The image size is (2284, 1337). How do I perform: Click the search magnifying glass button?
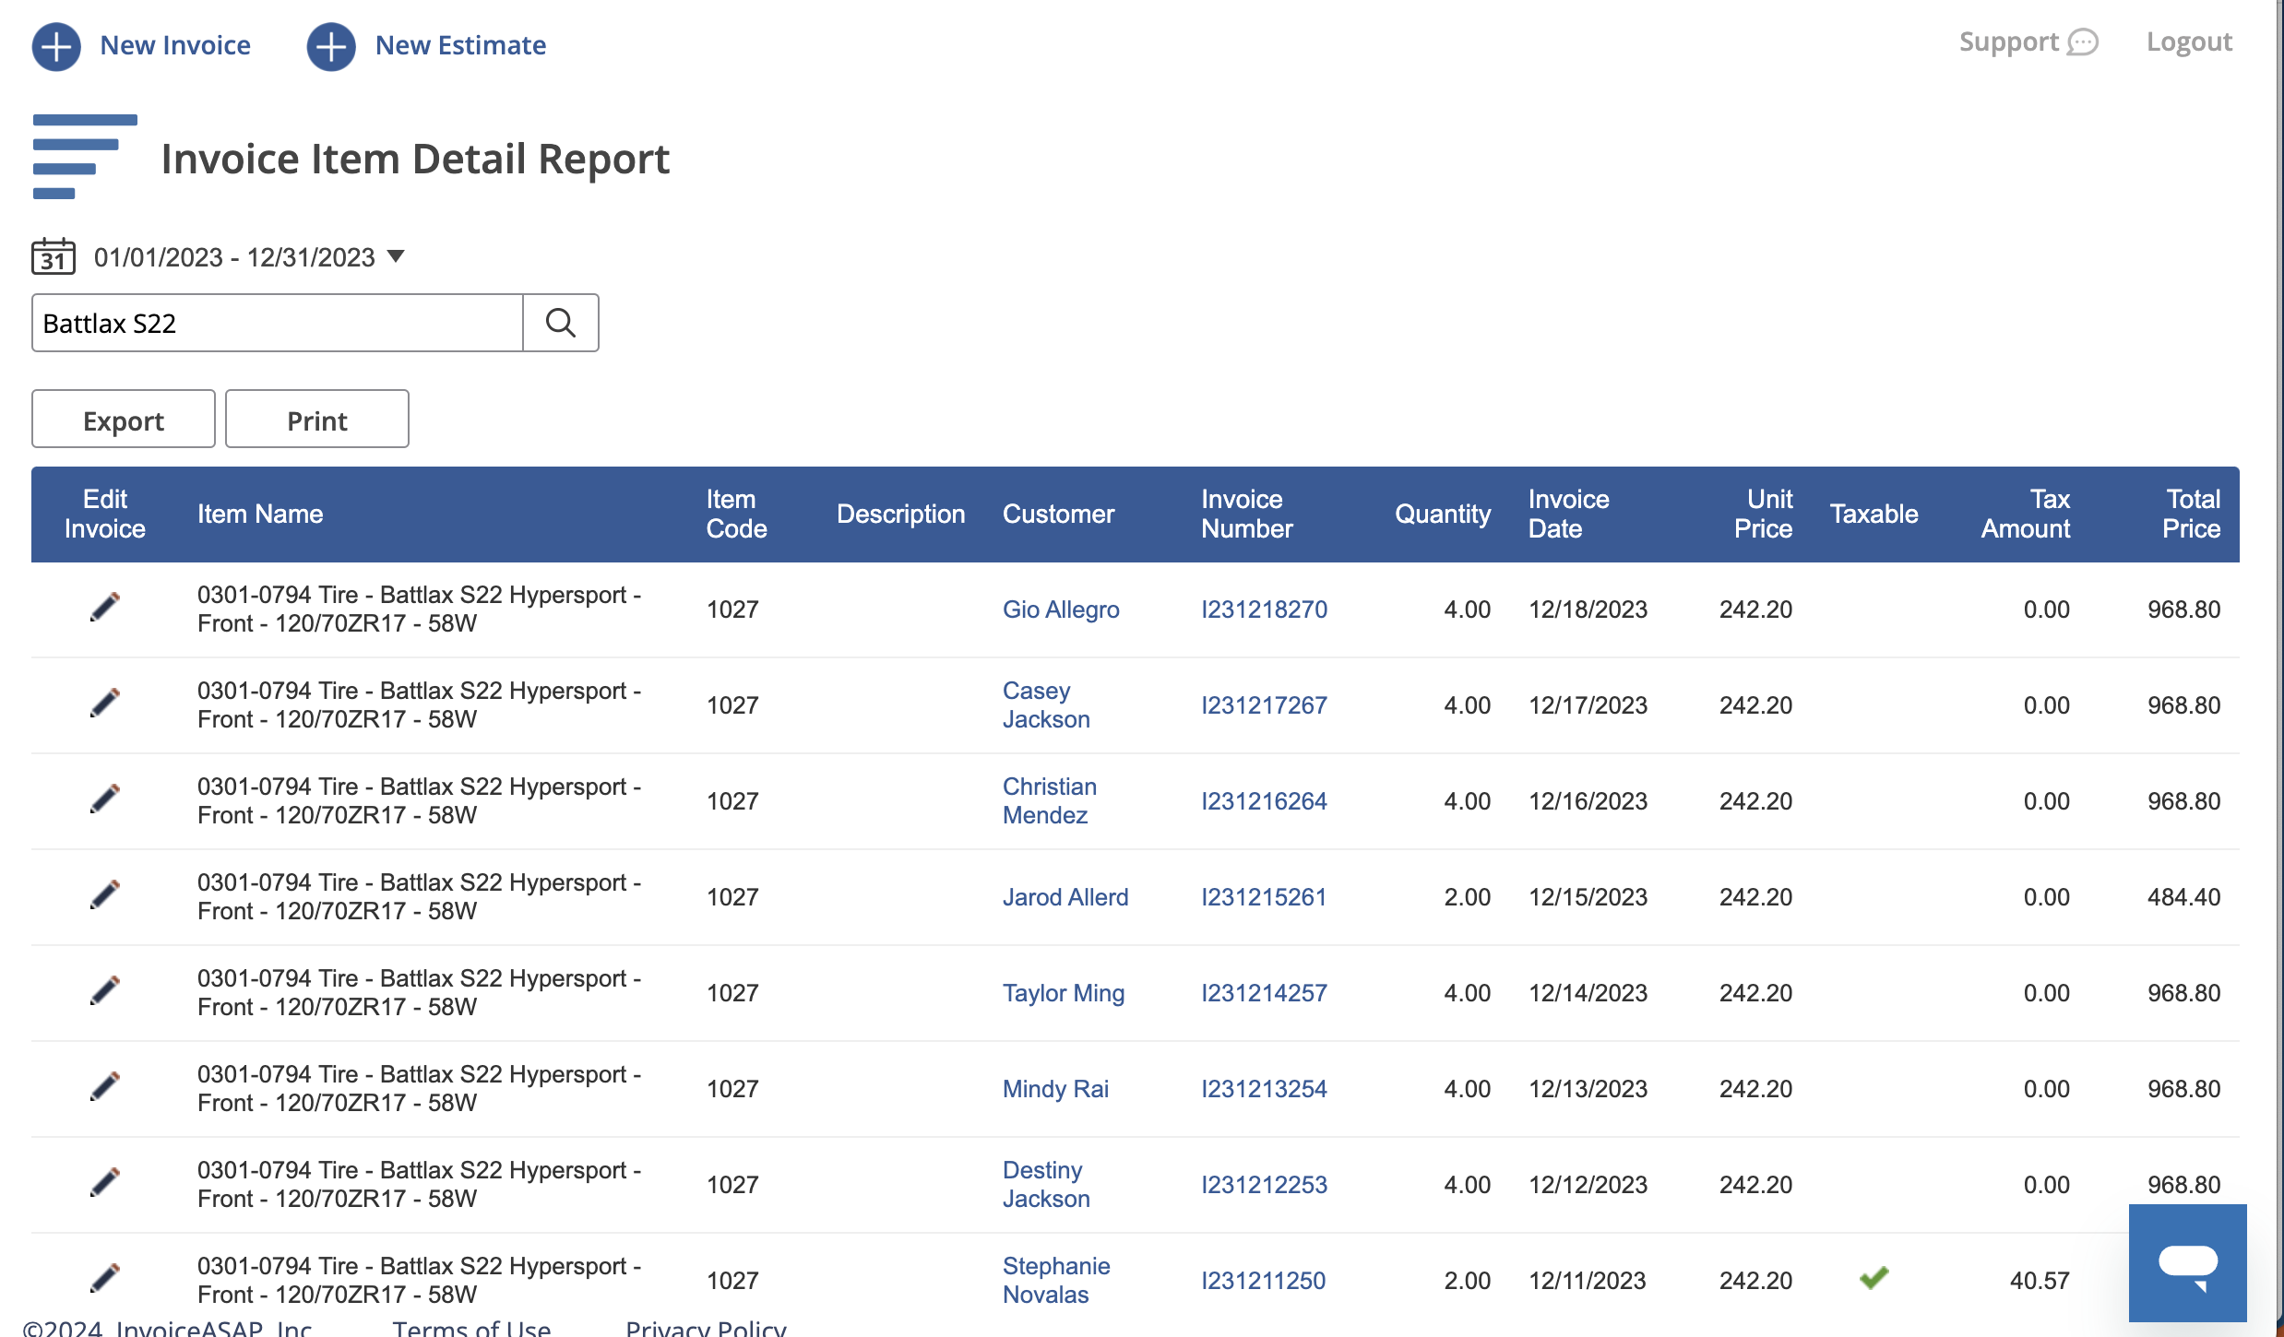point(560,323)
